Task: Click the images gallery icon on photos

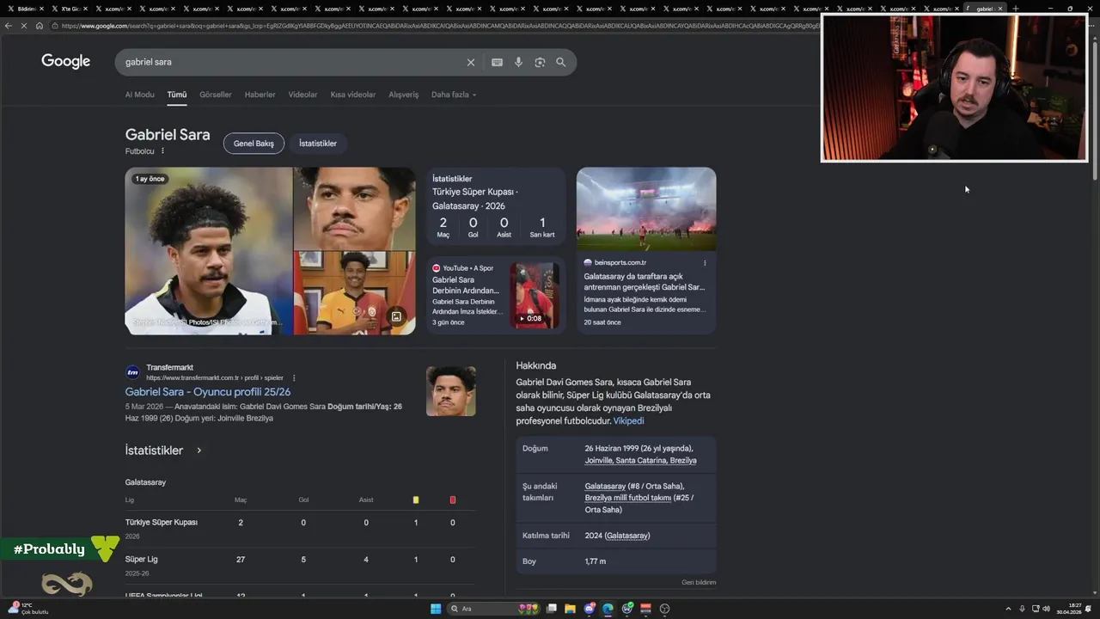Action: pos(396,316)
